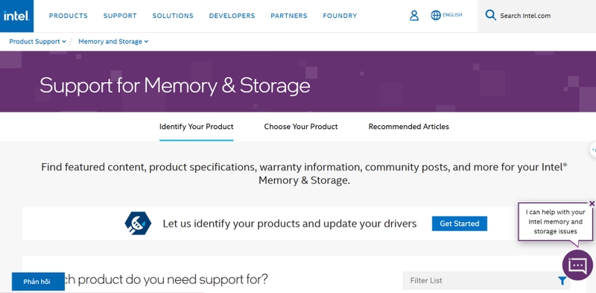Open the ENGLISH language selector
Image resolution: width=596 pixels, height=293 pixels.
[452, 15]
